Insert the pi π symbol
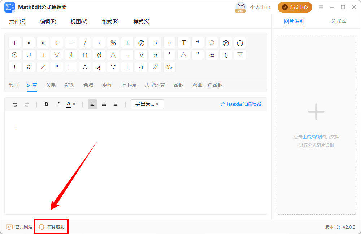361x234 pixels. point(155,55)
